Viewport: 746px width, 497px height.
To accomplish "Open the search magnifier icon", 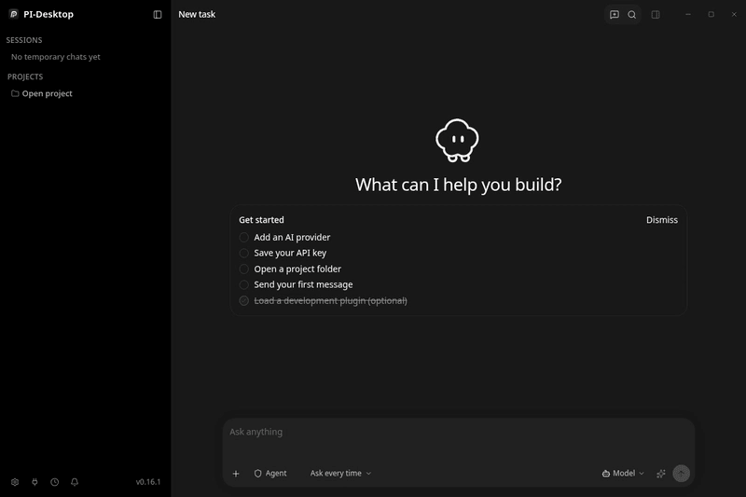I will 632,15.
